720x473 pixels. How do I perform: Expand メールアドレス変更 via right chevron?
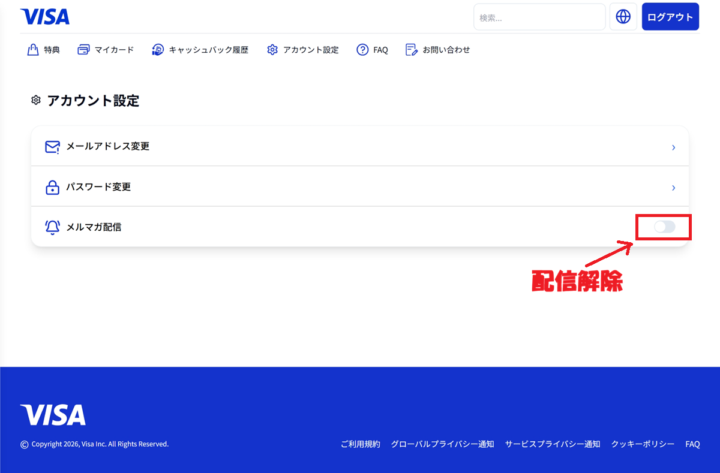tap(673, 147)
